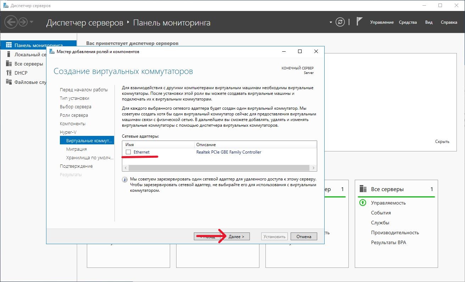Click the Далее button

236,237
